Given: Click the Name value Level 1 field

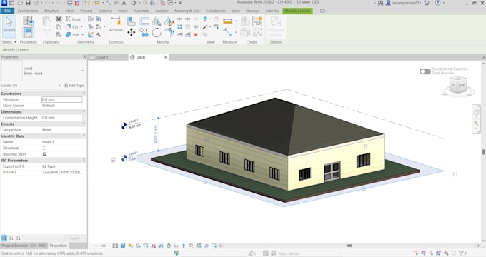Looking at the screenshot, I should [x=63, y=142].
